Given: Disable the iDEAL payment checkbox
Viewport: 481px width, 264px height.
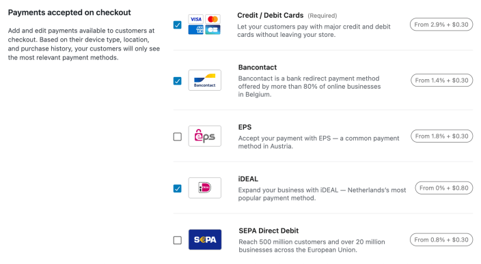Looking at the screenshot, I should click(x=178, y=188).
